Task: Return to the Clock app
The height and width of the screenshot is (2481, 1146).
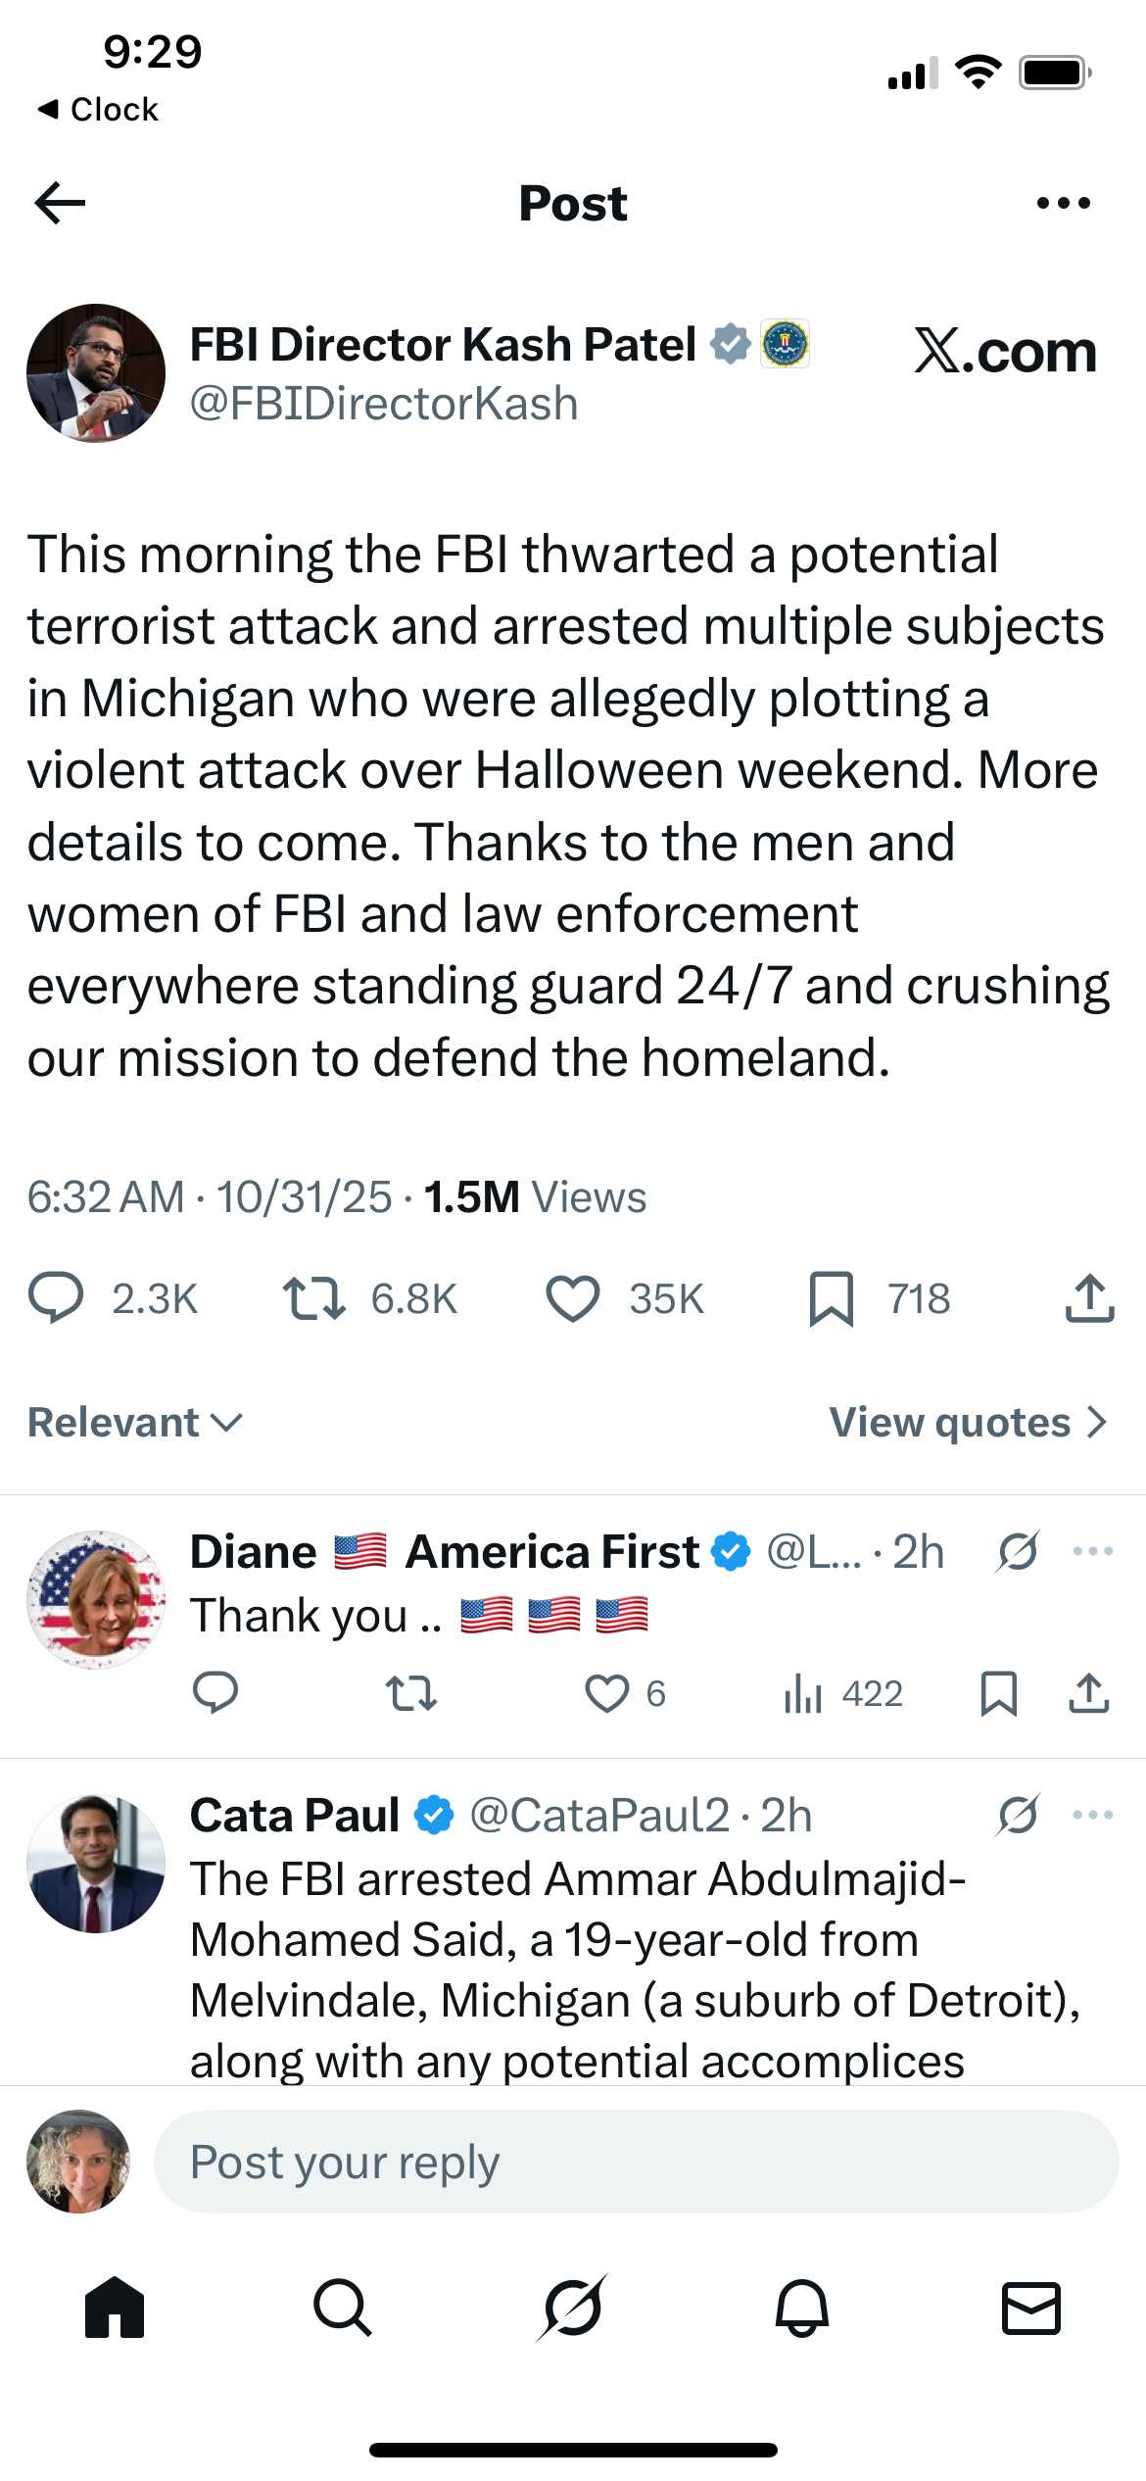Action: pos(98,109)
